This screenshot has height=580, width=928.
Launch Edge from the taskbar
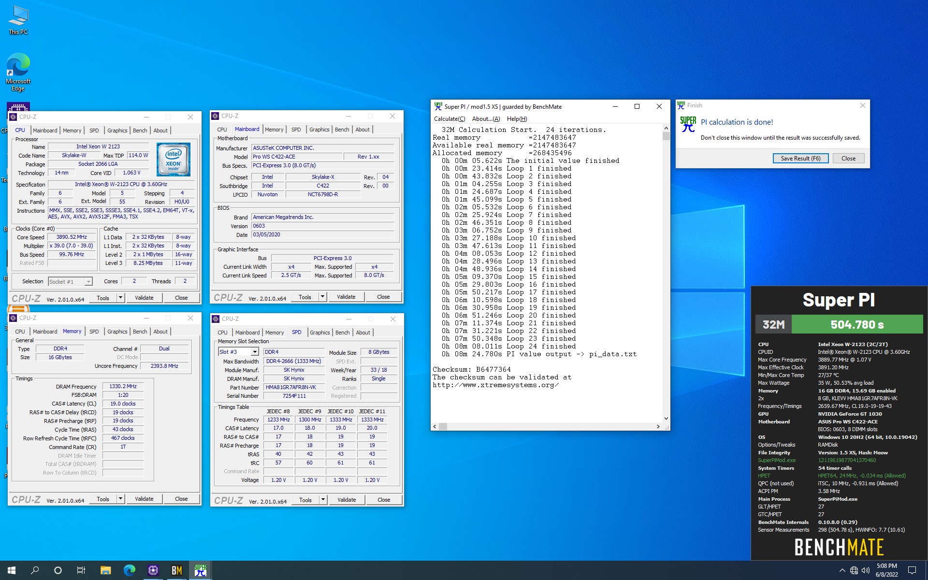[x=129, y=570]
